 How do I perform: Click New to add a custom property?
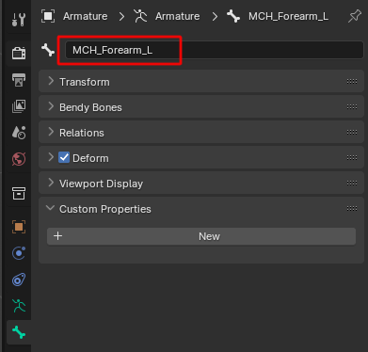[x=201, y=236]
